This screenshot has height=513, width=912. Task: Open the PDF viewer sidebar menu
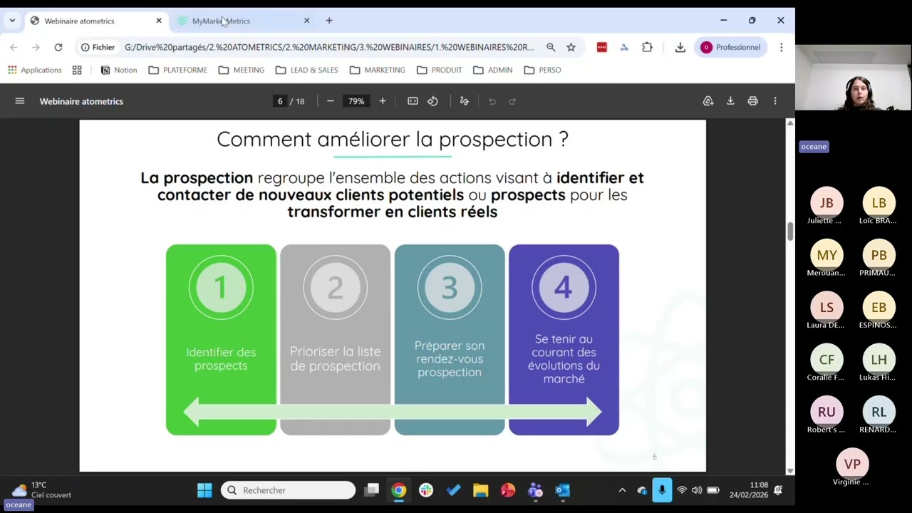click(20, 101)
